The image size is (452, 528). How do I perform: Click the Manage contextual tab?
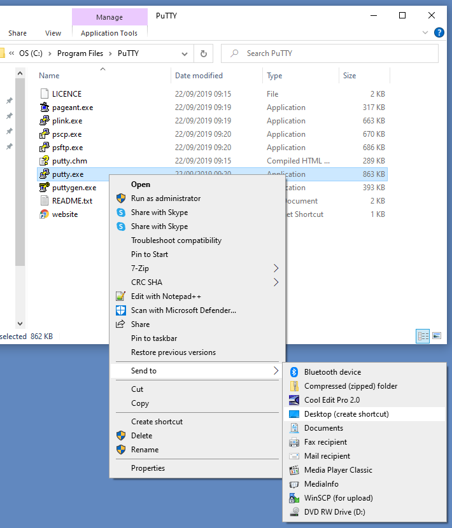click(109, 17)
